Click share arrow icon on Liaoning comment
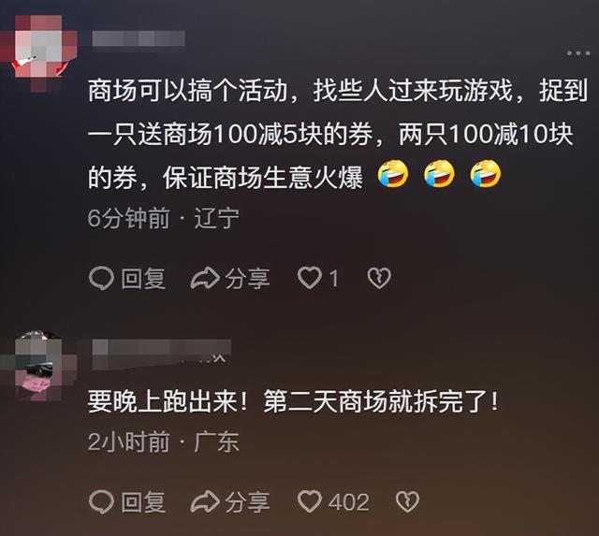This screenshot has width=599, height=536. [x=205, y=278]
